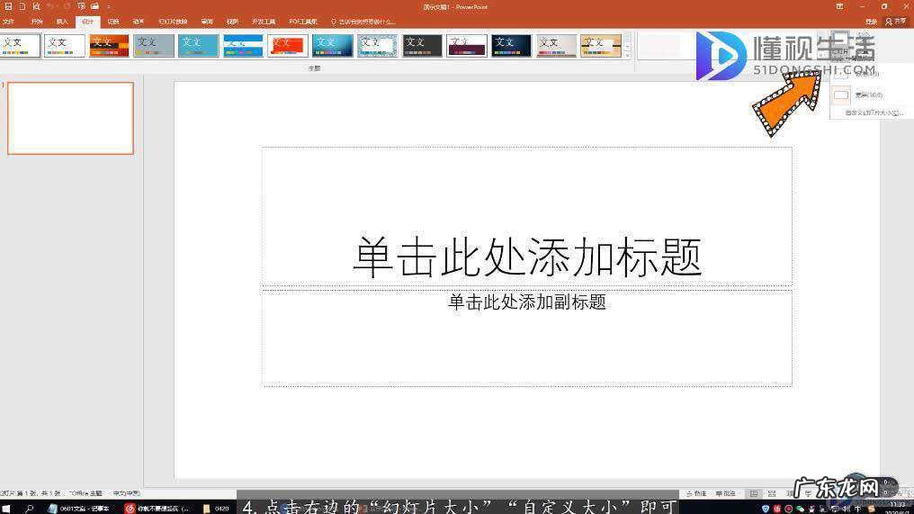Switch to the 切换 (Transitions) ribbon tab
This screenshot has height=514, width=914.
[113, 22]
